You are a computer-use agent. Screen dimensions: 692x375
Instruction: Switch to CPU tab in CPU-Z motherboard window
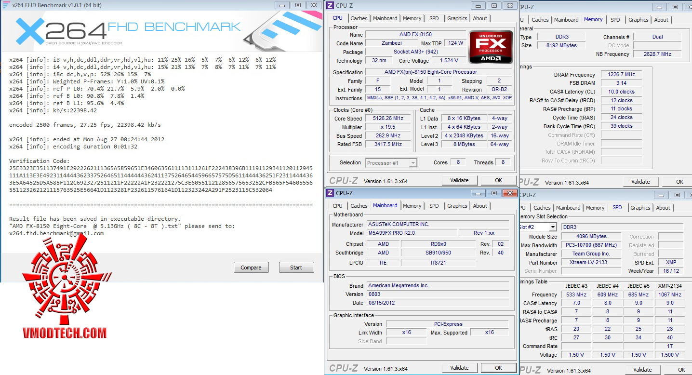point(338,206)
